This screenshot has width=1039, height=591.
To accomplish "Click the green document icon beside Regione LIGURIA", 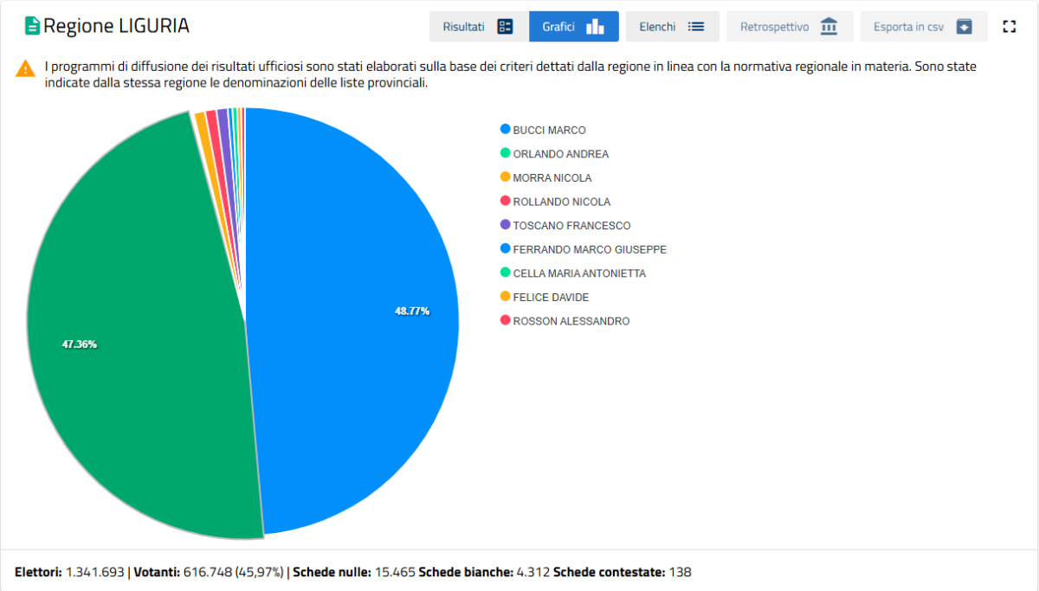I will pyautogui.click(x=32, y=26).
